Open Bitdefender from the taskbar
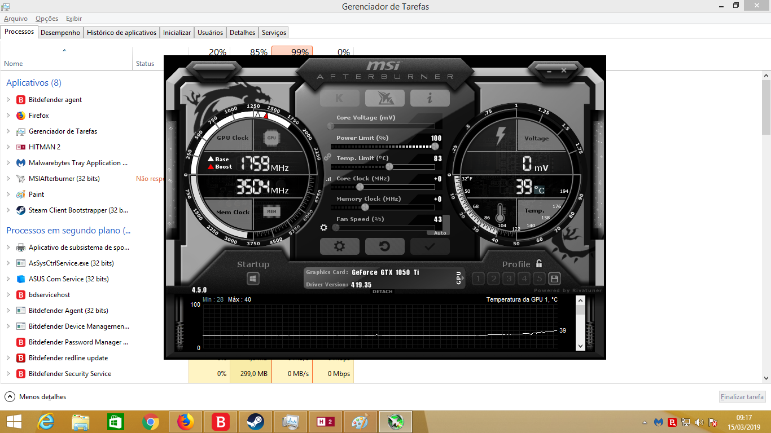This screenshot has height=433, width=771. coord(221,422)
